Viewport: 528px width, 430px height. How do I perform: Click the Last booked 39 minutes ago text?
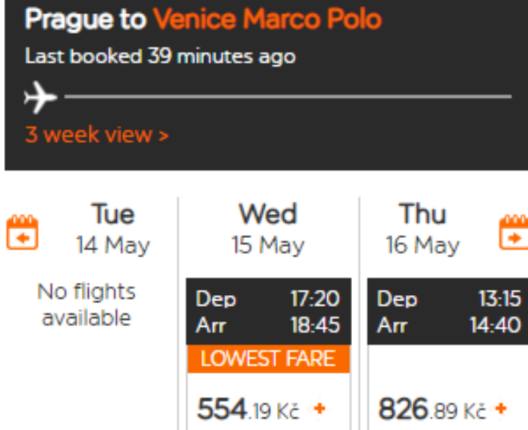[160, 57]
